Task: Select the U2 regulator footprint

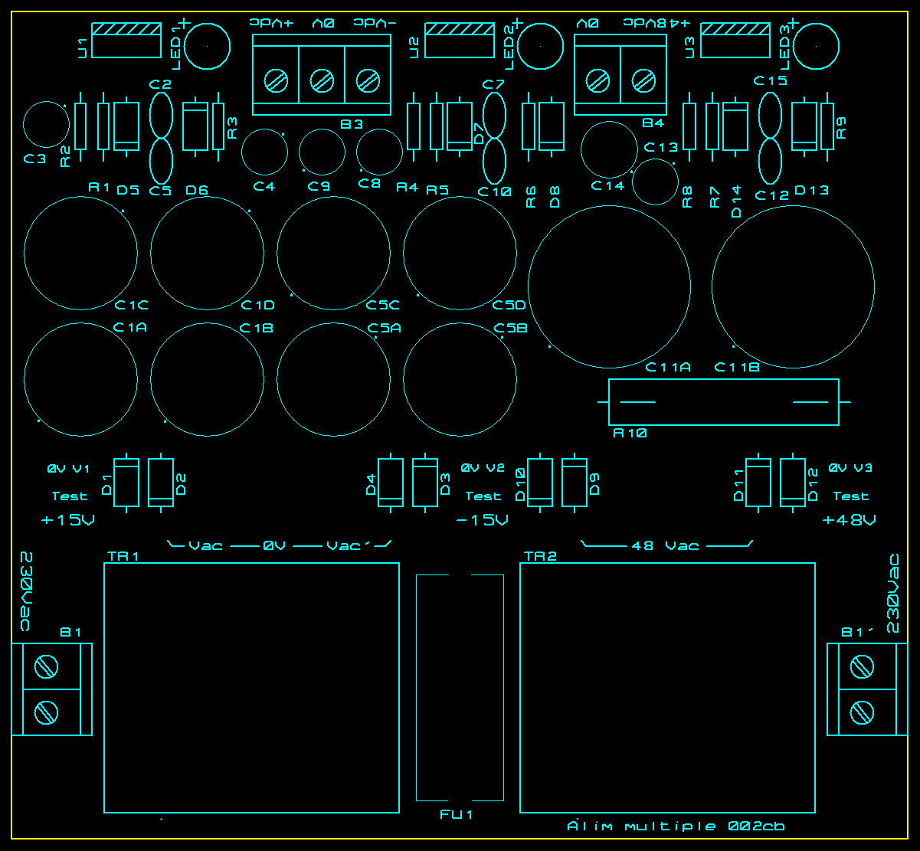Action: (460, 41)
